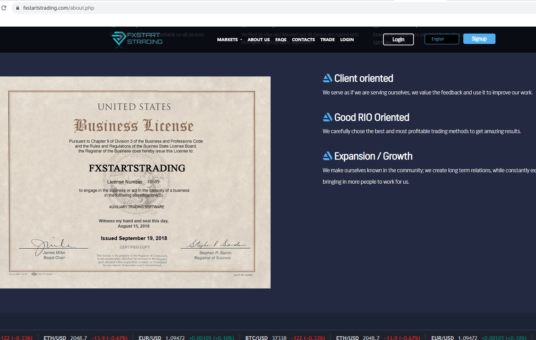Image resolution: width=536 pixels, height=340 pixels.
Task: Click the icon next to Good RIO Oriented
Action: coord(327,117)
